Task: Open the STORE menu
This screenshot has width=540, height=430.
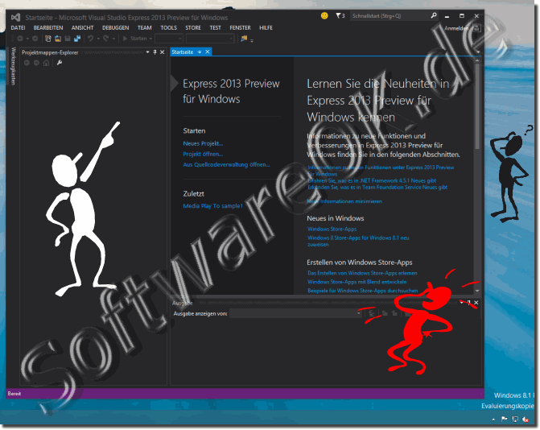Action: [x=193, y=28]
